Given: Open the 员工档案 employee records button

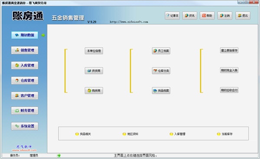Looking at the screenshot, I should tap(161, 51).
